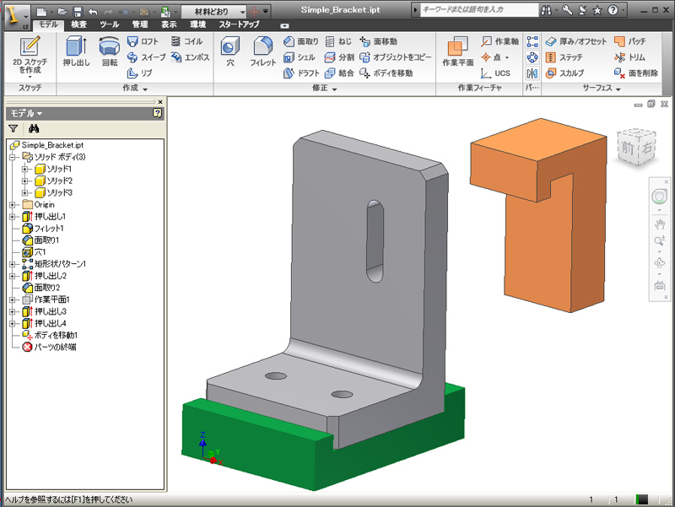675x507 pixels.
Task: Start 2D スケッチを作成 sketch tool
Action: click(29, 51)
